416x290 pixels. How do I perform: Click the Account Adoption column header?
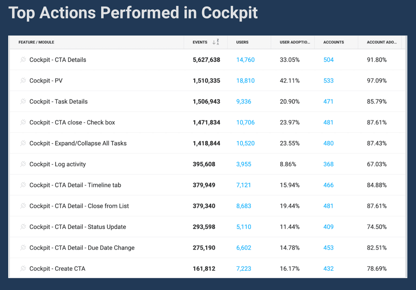click(x=381, y=42)
